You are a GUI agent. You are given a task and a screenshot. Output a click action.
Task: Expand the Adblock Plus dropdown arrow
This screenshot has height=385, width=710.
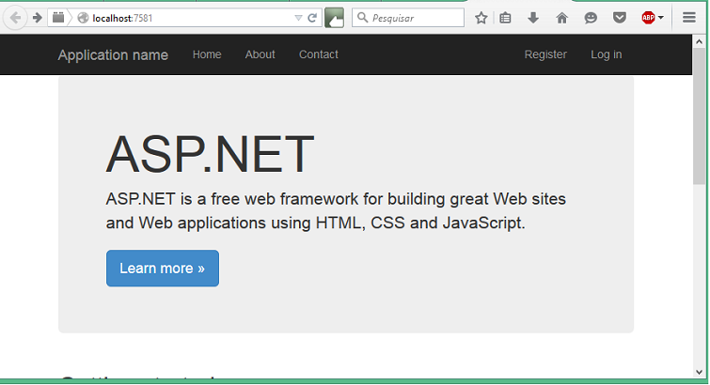tap(661, 18)
